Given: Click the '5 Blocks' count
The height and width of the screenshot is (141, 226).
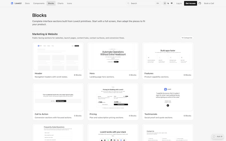Looking at the screenshot, I should click(78, 116).
